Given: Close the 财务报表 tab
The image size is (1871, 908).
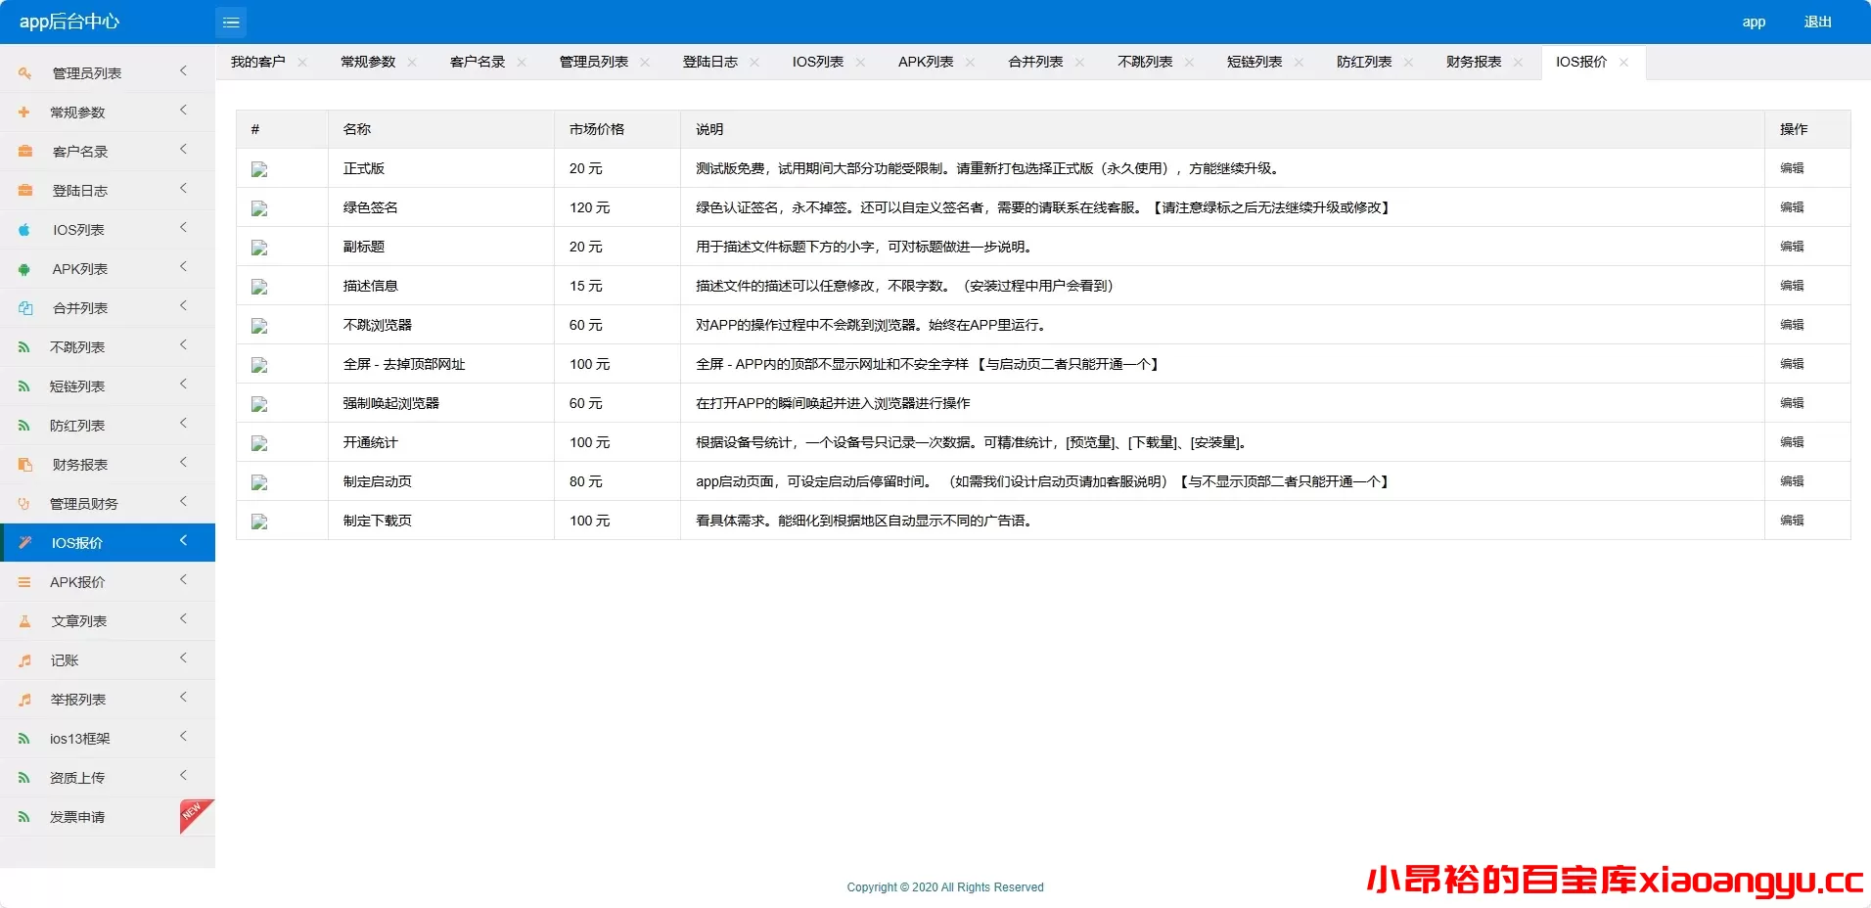Looking at the screenshot, I should [1520, 62].
